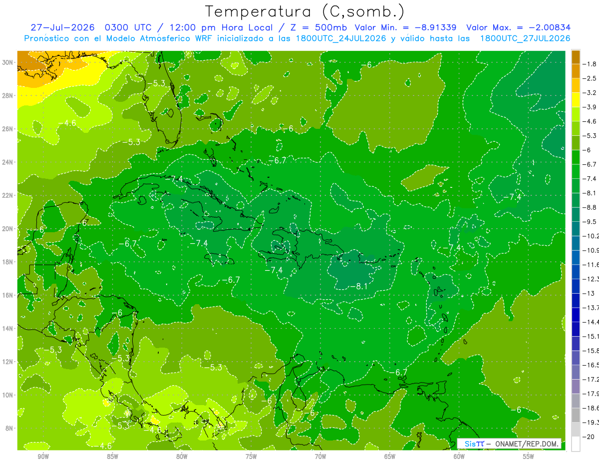Select the 'Z = 500mb' level text
This screenshot has height=463, width=599.
(x=319, y=27)
